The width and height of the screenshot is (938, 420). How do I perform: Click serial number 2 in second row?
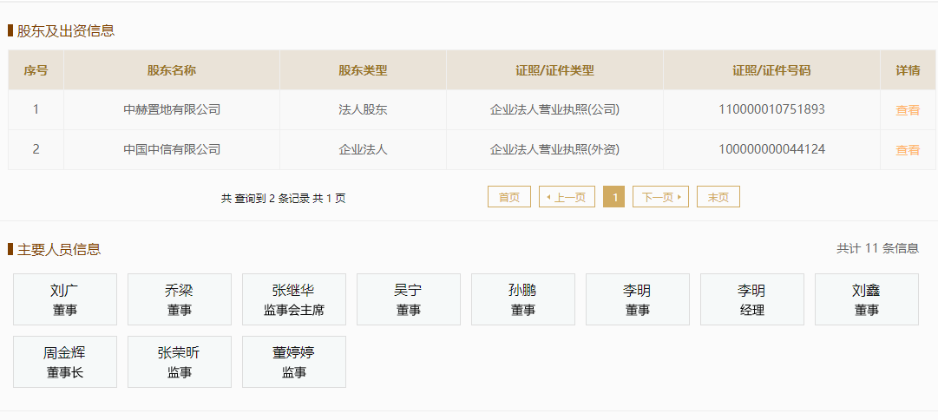(x=36, y=149)
